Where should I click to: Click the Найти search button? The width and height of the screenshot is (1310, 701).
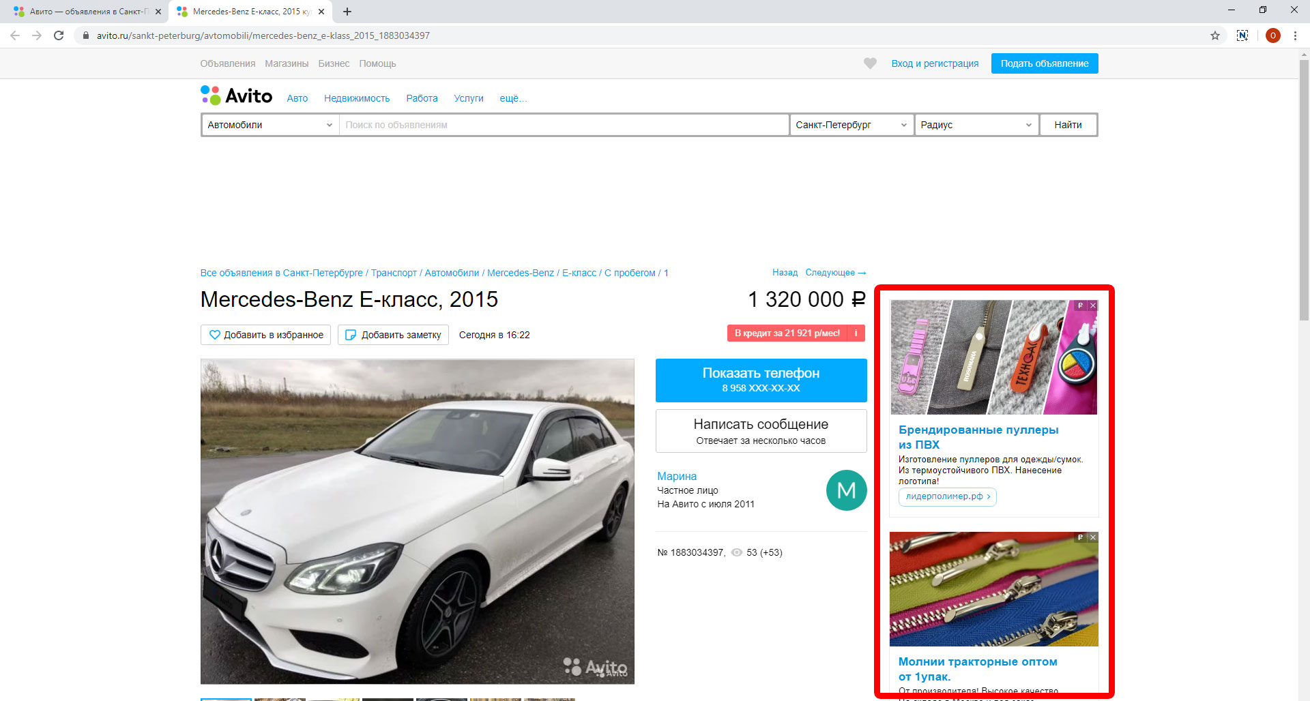click(x=1068, y=125)
